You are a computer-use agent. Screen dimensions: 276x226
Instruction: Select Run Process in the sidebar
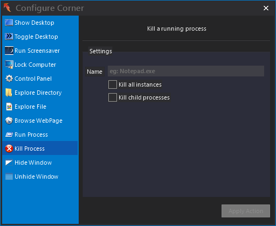point(40,135)
